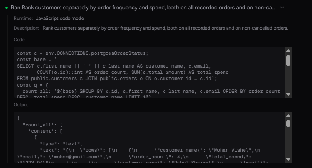Click the Output block scroll up arrow
This screenshot has height=168, width=312.
click(288, 116)
